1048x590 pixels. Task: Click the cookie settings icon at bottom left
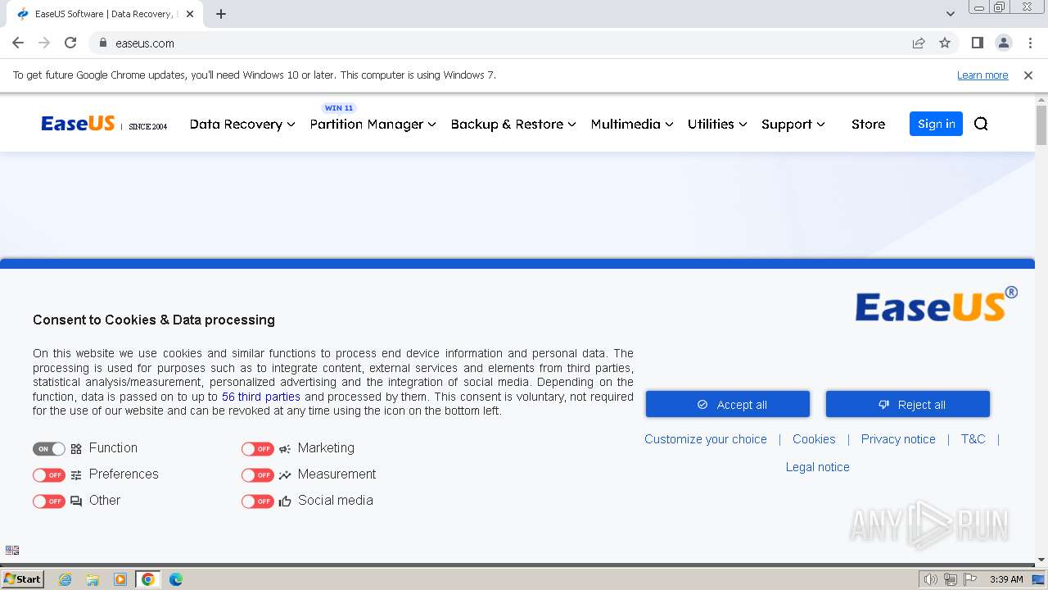point(12,550)
